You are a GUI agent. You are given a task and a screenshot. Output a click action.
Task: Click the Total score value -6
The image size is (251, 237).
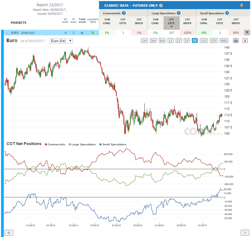point(82,33)
